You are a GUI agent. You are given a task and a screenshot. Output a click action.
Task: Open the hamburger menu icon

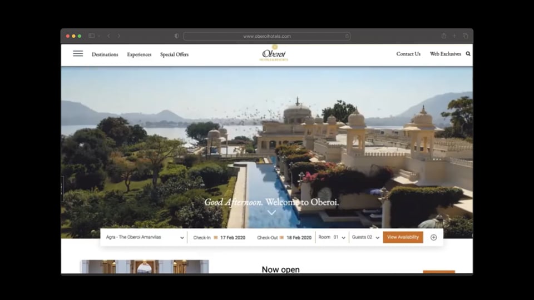[x=78, y=53]
